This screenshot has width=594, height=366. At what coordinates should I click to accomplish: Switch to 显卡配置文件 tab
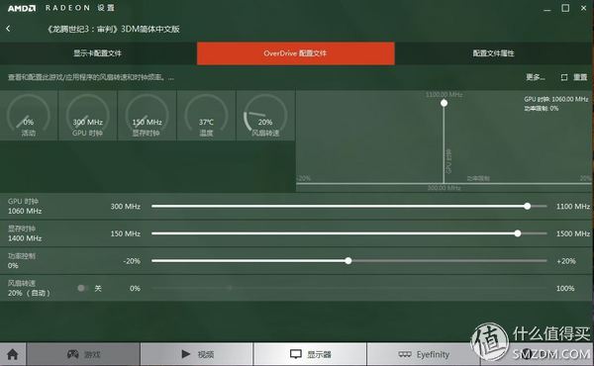click(x=98, y=53)
